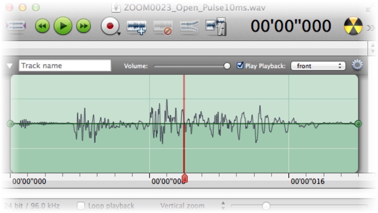Screen dimensions: 378x213
Task: Click the 00'00"000 time counter display
Action: coord(291,26)
